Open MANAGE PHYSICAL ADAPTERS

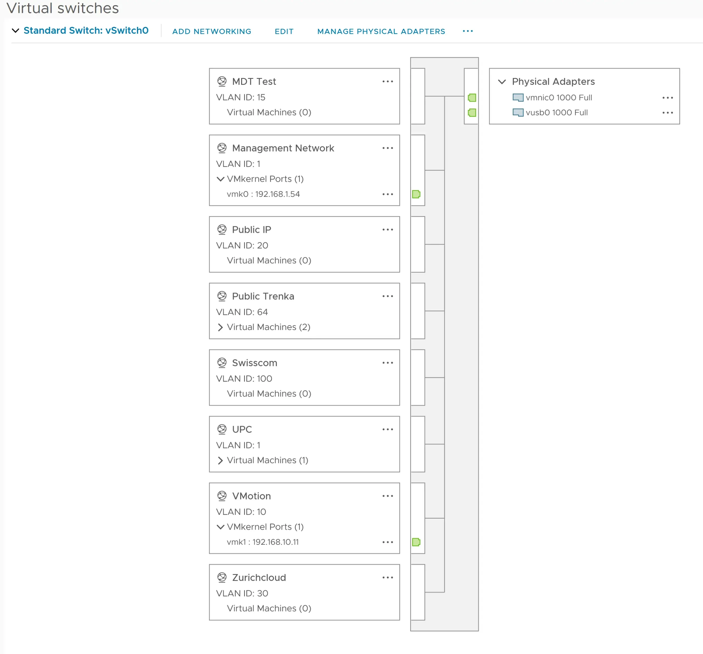tap(381, 32)
